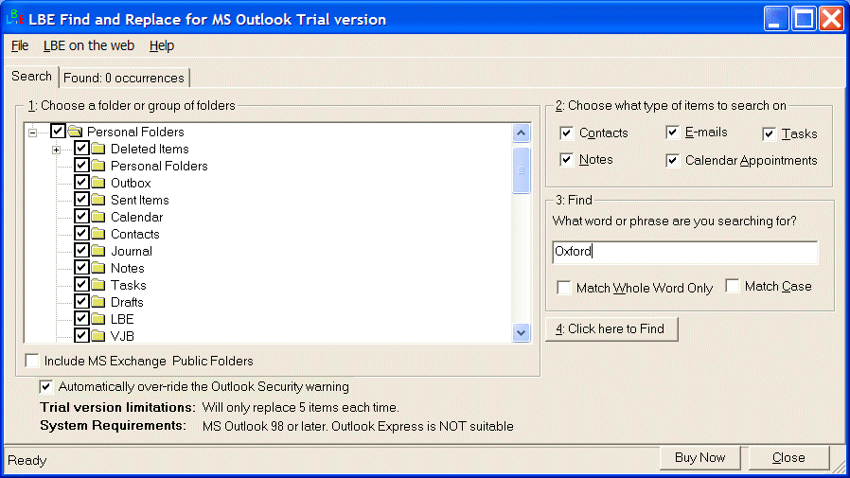
Task: Click the Calendar folder icon
Action: (98, 217)
